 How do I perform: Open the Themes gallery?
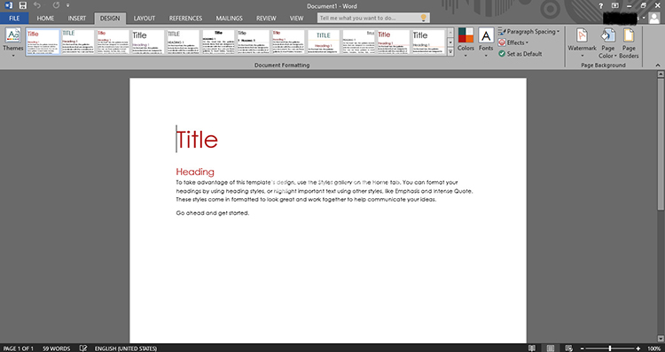coord(12,42)
